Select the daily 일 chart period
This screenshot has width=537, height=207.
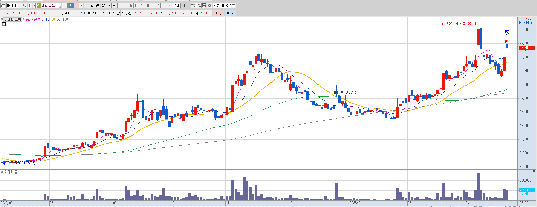coord(71,5)
